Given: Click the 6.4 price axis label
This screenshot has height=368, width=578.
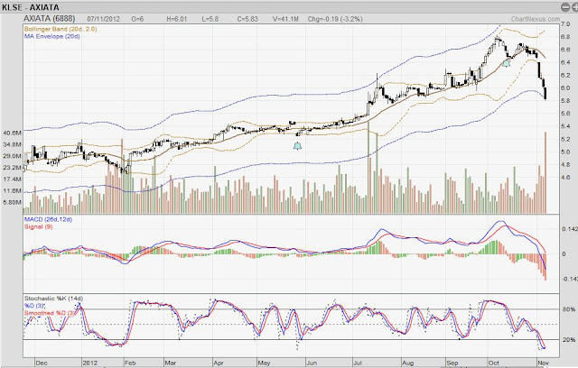Looking at the screenshot, I should (565, 62).
